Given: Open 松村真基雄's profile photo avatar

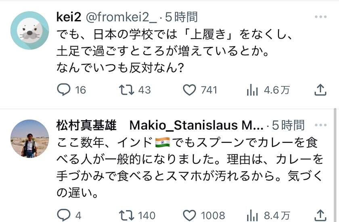Looking at the screenshot, I should click(29, 139).
